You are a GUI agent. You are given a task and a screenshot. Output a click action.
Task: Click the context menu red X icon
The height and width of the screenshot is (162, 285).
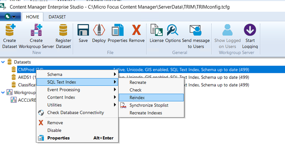pyautogui.click(x=41, y=123)
